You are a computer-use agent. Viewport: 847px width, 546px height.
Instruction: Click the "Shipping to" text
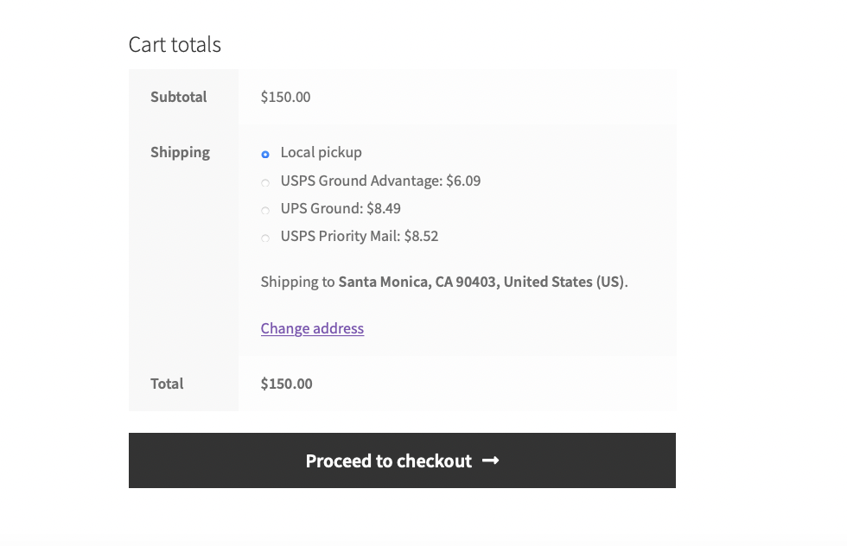(297, 282)
